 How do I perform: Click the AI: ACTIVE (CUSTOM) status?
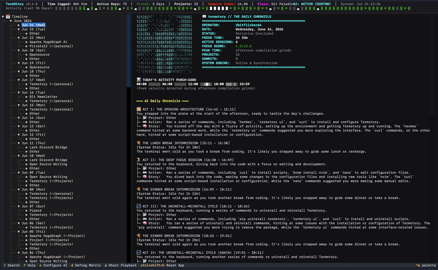pos(312,4)
